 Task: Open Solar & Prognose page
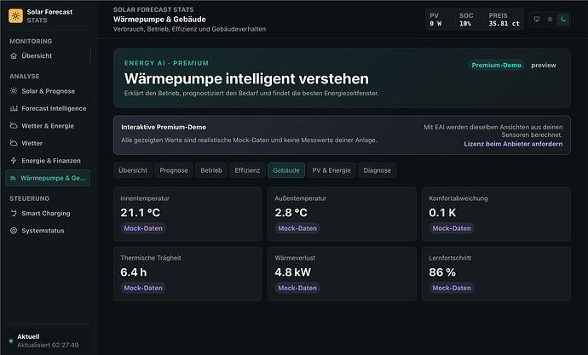tap(48, 91)
